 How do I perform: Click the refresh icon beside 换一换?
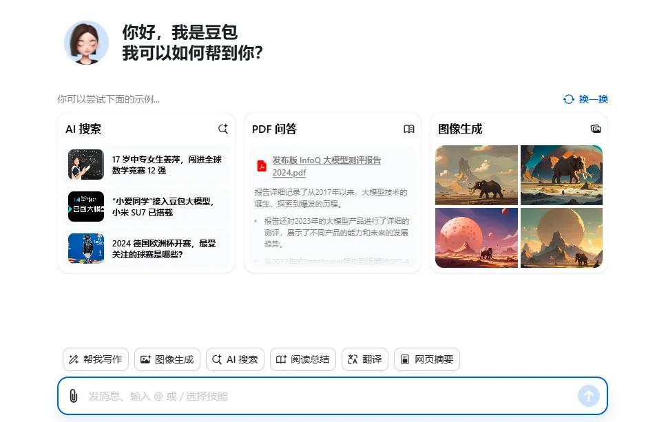tap(569, 99)
